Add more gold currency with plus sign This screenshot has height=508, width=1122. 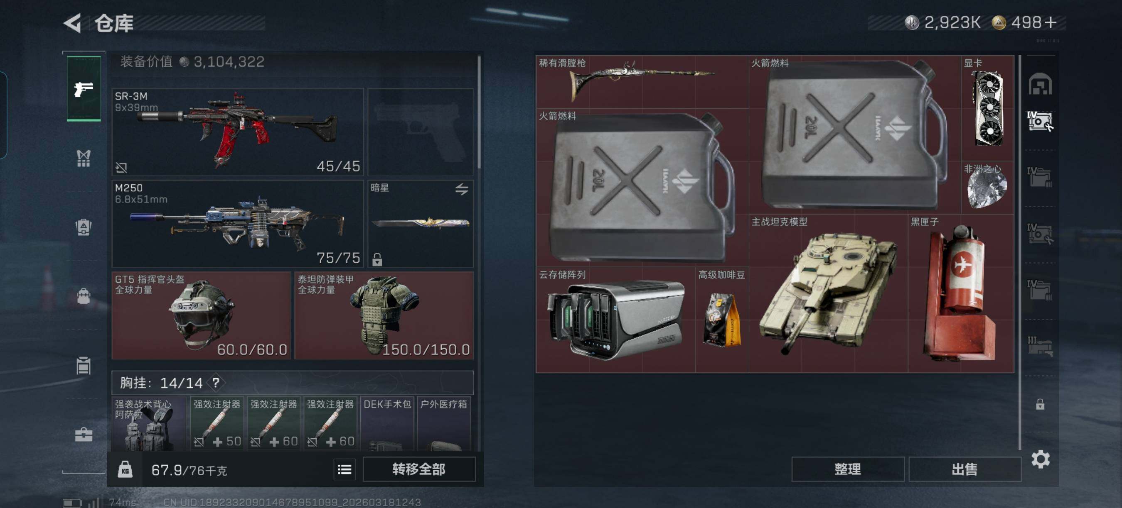1051,22
